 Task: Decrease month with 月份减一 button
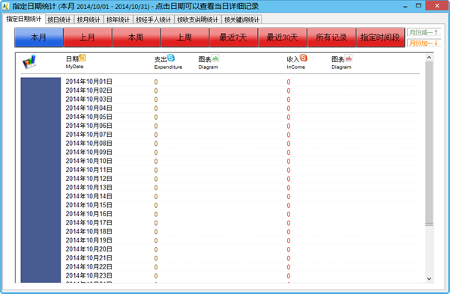[424, 32]
